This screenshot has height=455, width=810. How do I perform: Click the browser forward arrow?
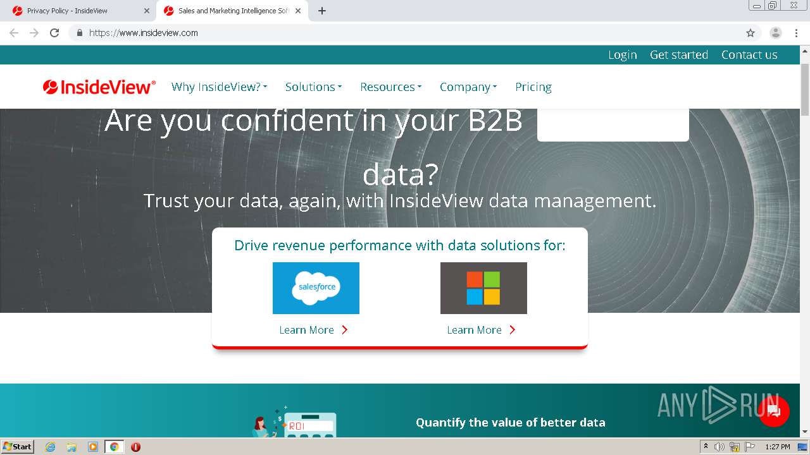(34, 33)
